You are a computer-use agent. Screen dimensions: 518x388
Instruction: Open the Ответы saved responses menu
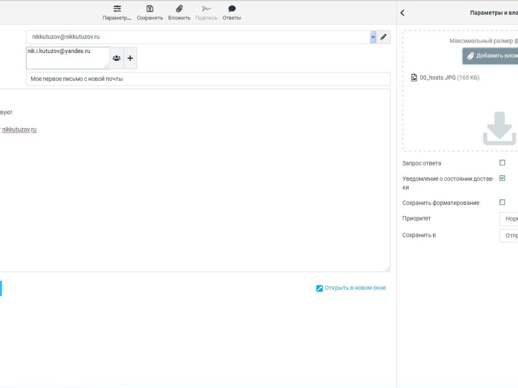point(232,12)
